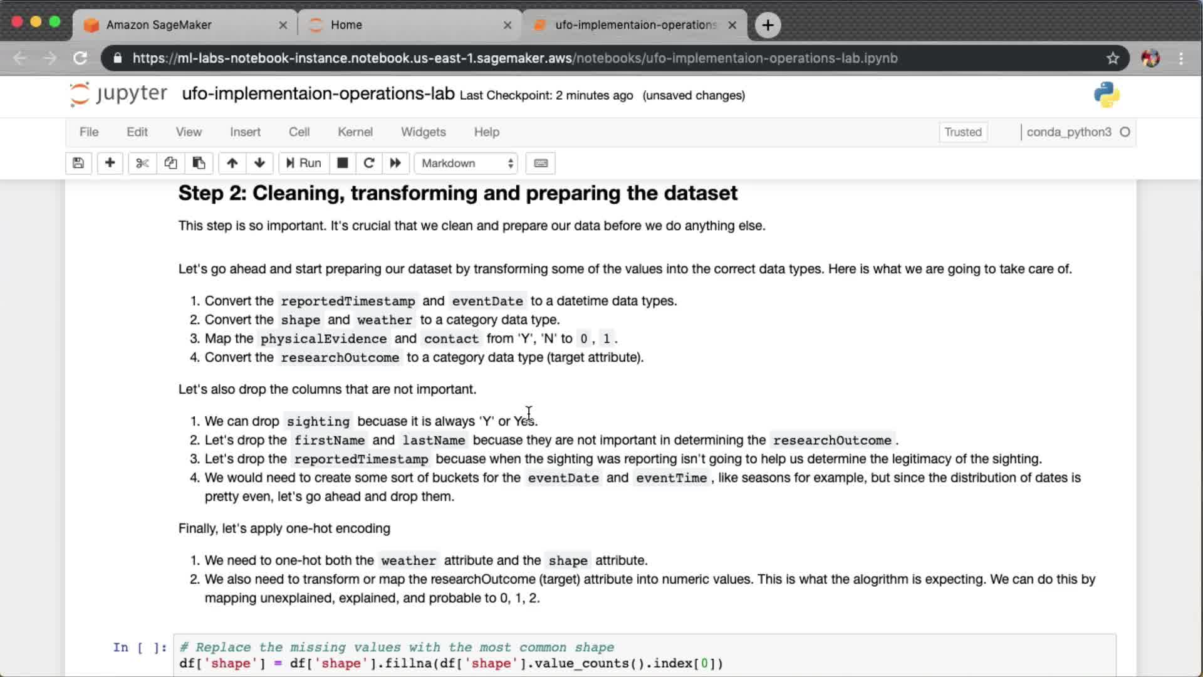The image size is (1203, 677).
Task: Interrupt the kernel with stop icon
Action: pyautogui.click(x=342, y=163)
